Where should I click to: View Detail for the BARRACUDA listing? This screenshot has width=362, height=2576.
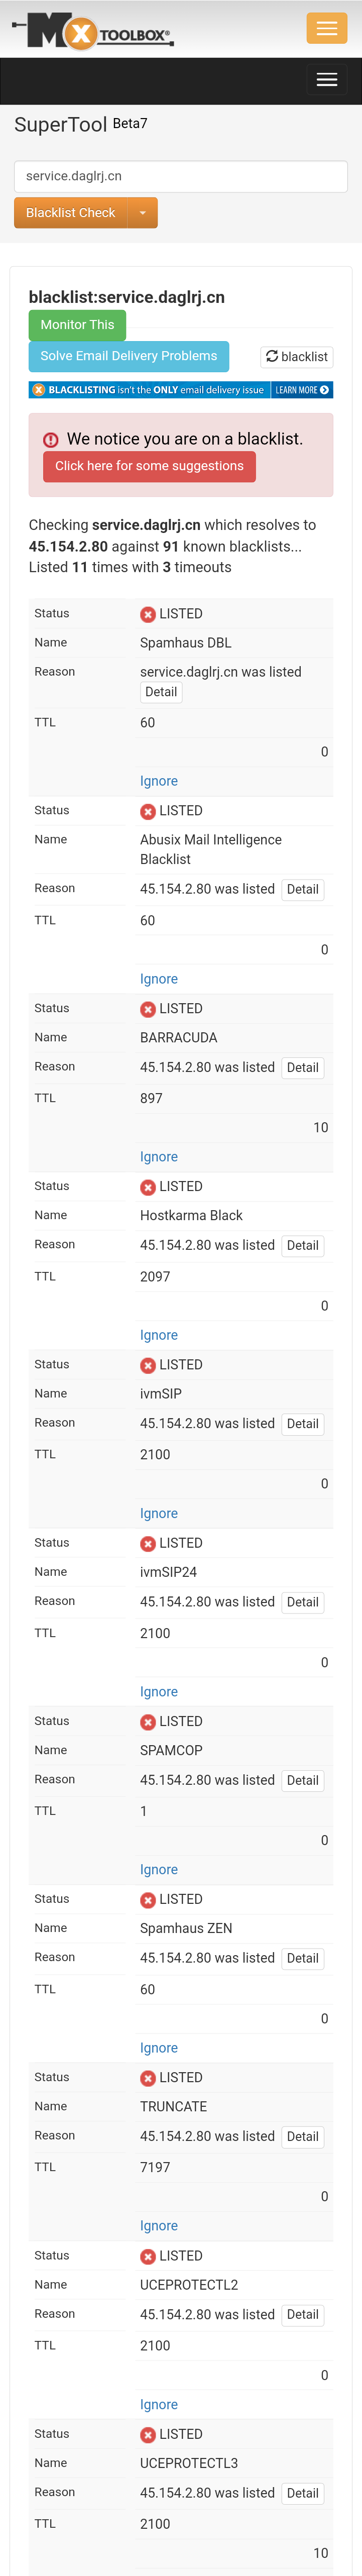(x=303, y=1067)
